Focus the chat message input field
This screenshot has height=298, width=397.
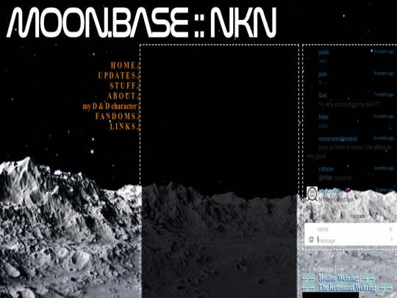pyautogui.click(x=353, y=240)
